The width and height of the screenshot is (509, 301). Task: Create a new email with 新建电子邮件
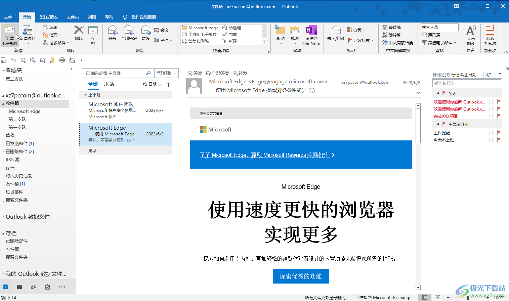(x=10, y=35)
